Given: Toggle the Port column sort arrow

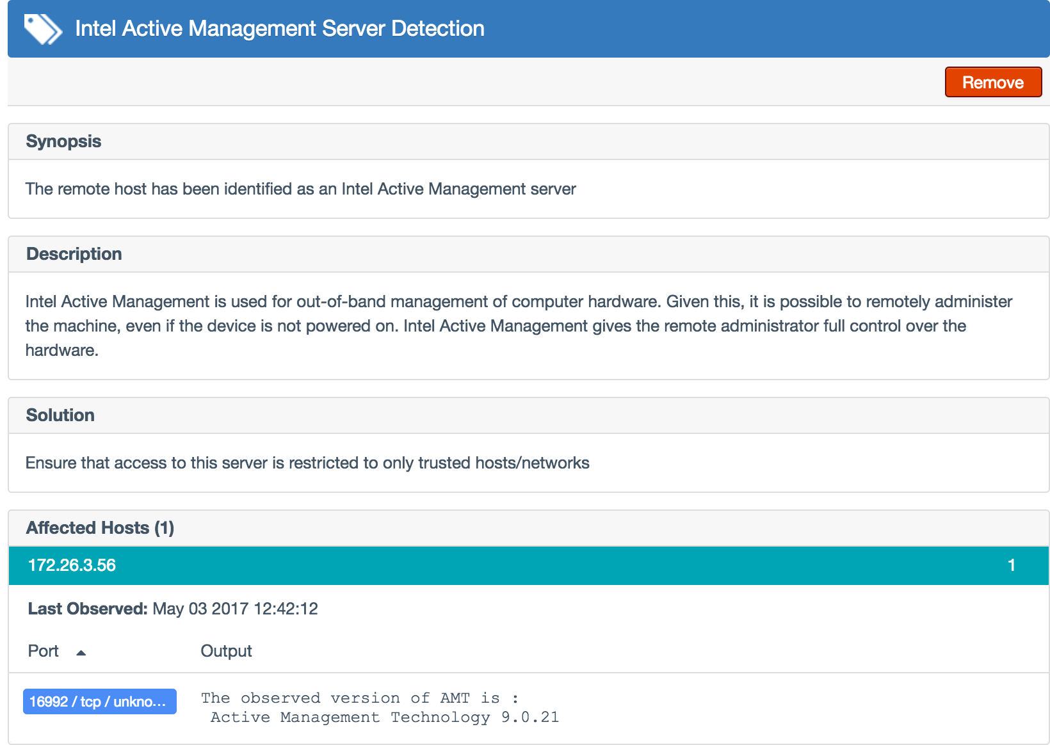Looking at the screenshot, I should pos(81,653).
